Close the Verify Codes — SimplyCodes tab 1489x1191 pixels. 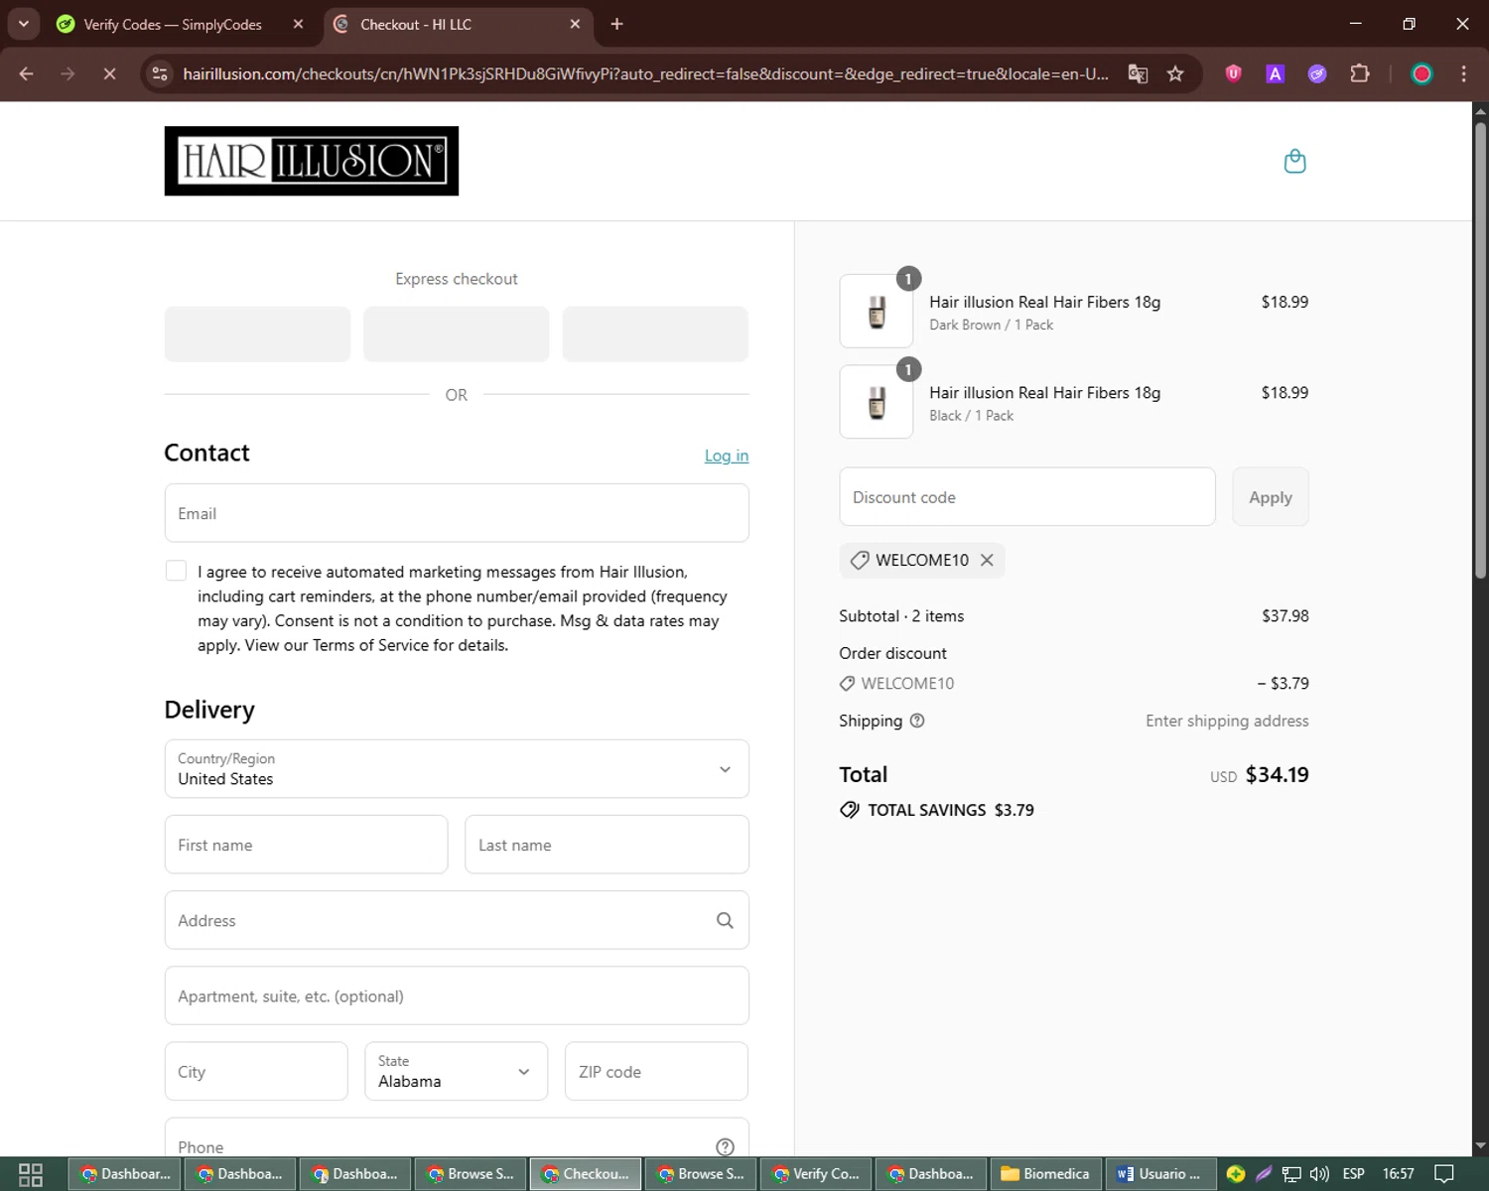coord(298,24)
